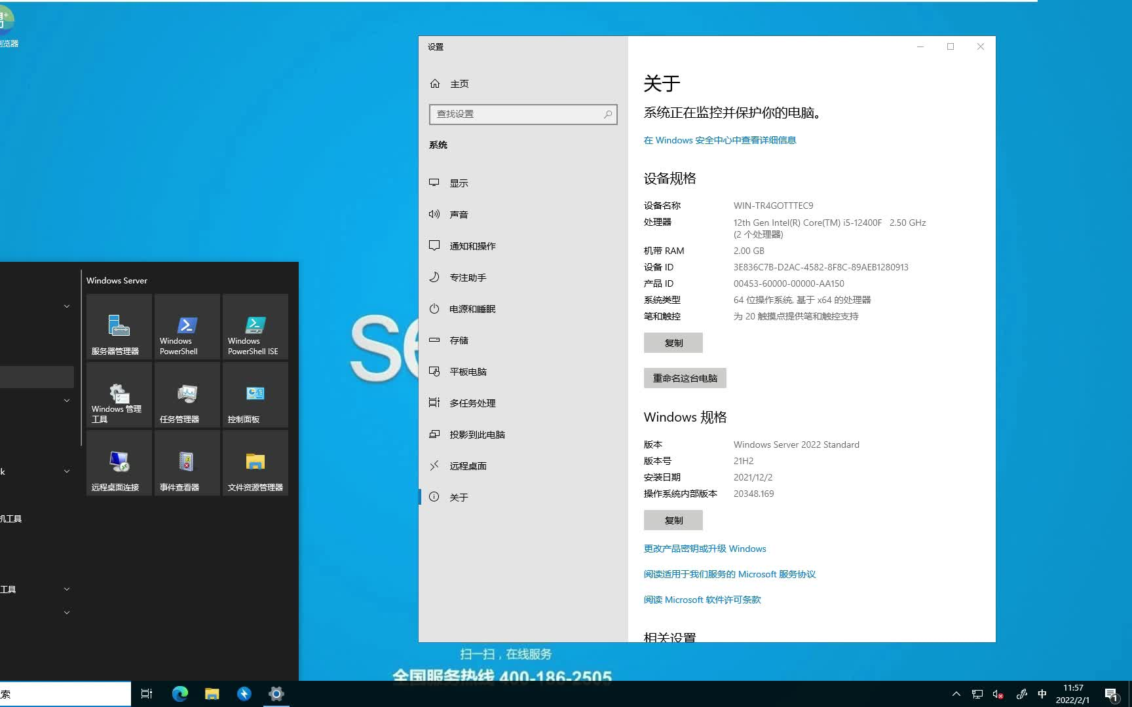Click the muted volume tray icon
1132x707 pixels.
(998, 694)
